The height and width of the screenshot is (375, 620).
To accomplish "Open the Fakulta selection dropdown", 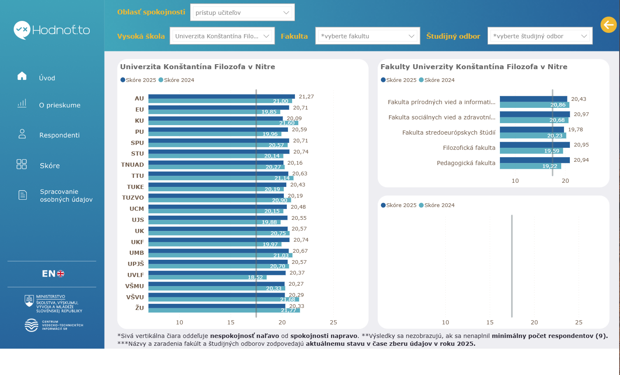I will 368,36.
